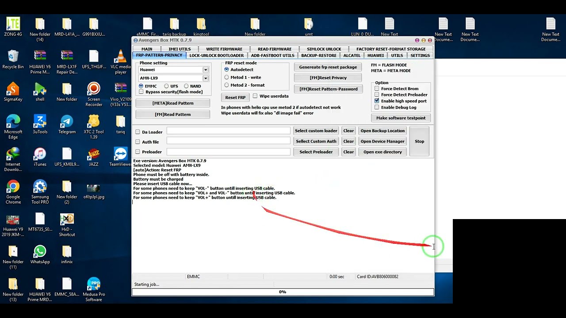The height and width of the screenshot is (318, 566).
Task: Open the Recycle Bin icon
Action: [13, 59]
